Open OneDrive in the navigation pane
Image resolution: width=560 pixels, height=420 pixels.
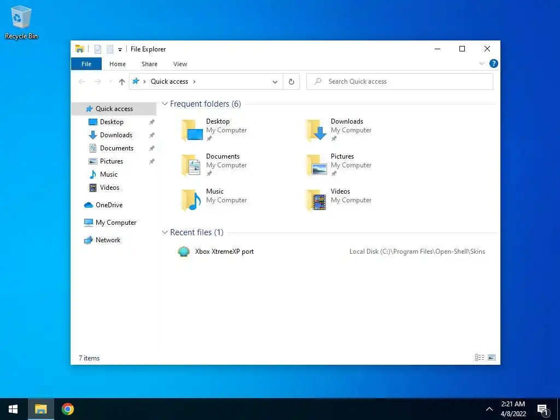pyautogui.click(x=109, y=205)
